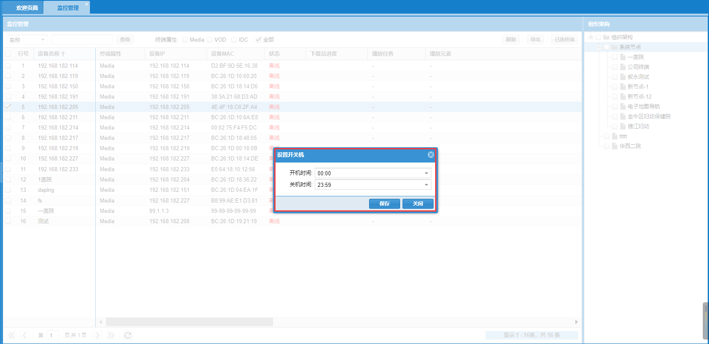
Task: Go to the first page icon
Action: [12, 335]
